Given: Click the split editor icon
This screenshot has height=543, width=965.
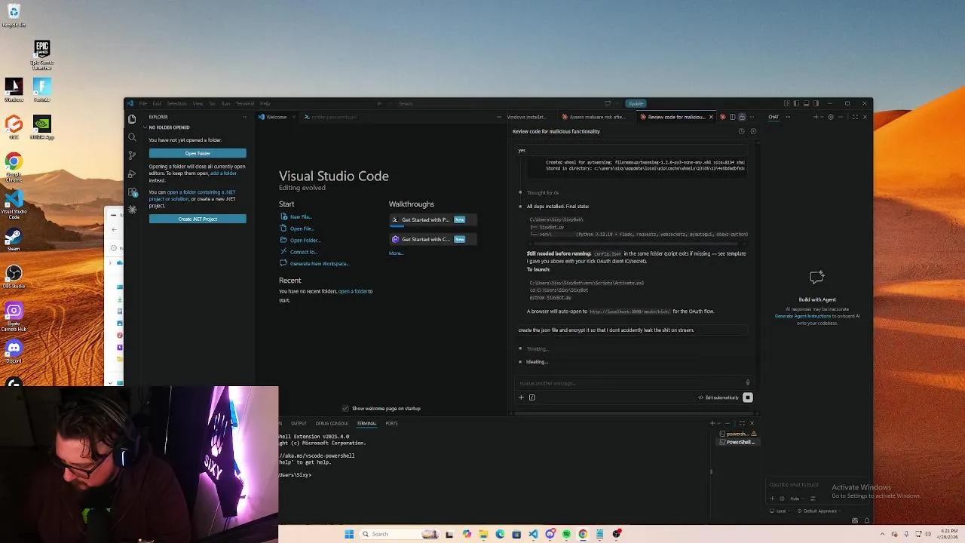Looking at the screenshot, I should click(x=732, y=117).
